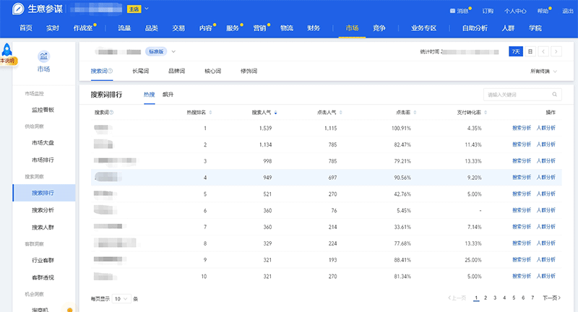Switch ranking to 飙升 list
578x312 pixels.
[168, 95]
